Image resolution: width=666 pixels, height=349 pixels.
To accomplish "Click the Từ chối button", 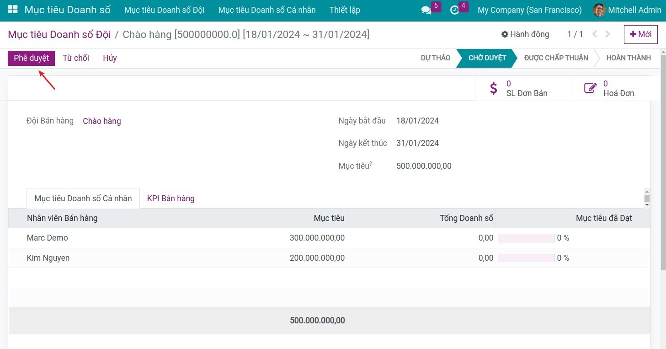I will (x=76, y=58).
